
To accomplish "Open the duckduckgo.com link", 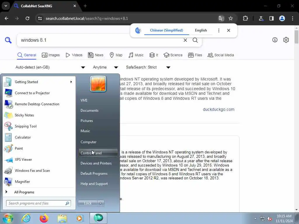I will pyautogui.click(x=218, y=110).
